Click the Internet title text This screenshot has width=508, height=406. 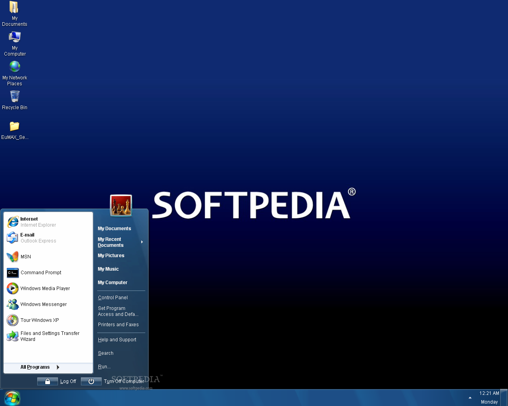point(29,219)
